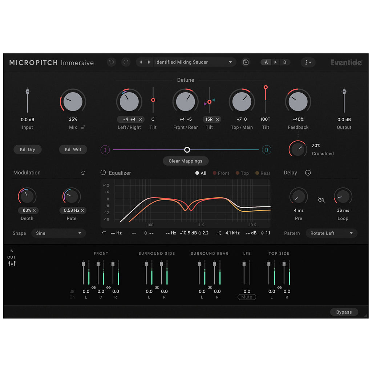Toggle Top Side link icon
Viewport: 372px width, 372px height.
point(279,288)
